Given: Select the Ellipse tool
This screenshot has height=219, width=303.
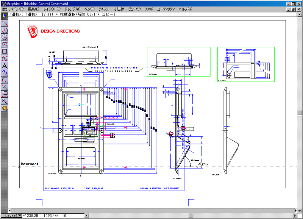Looking at the screenshot, I should click(x=5, y=44).
